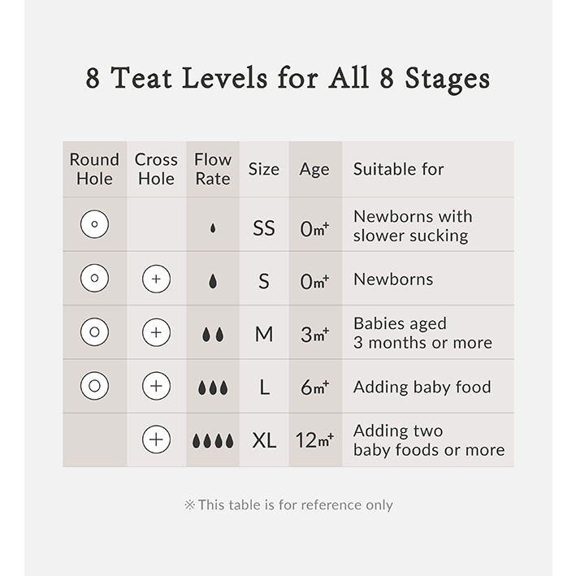Click the round hole icon in L row
The height and width of the screenshot is (576, 576).
point(94,386)
